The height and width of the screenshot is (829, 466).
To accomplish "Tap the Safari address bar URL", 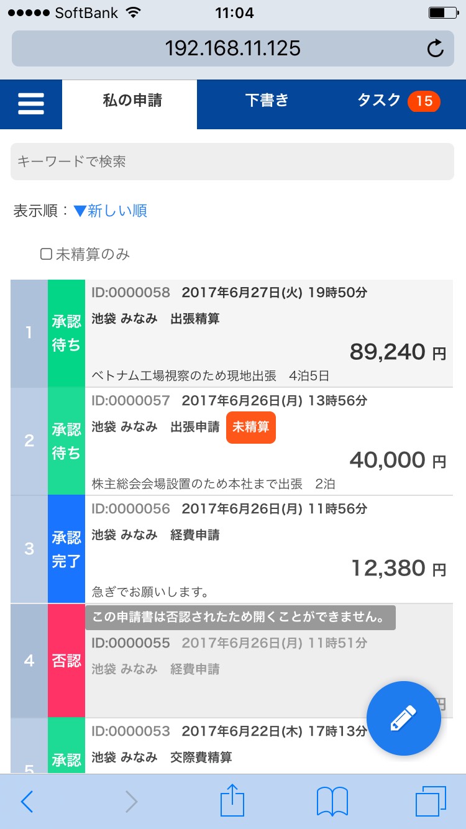I will 232,48.
